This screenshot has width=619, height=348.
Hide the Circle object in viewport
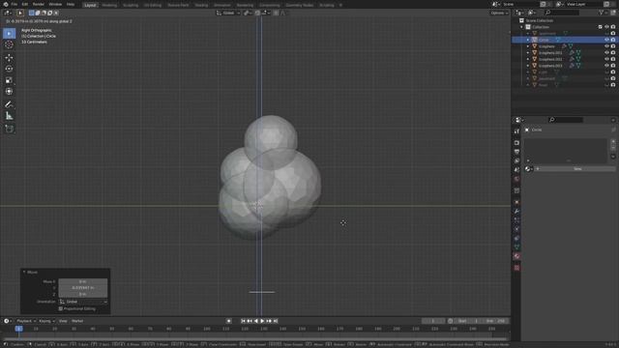(606, 40)
